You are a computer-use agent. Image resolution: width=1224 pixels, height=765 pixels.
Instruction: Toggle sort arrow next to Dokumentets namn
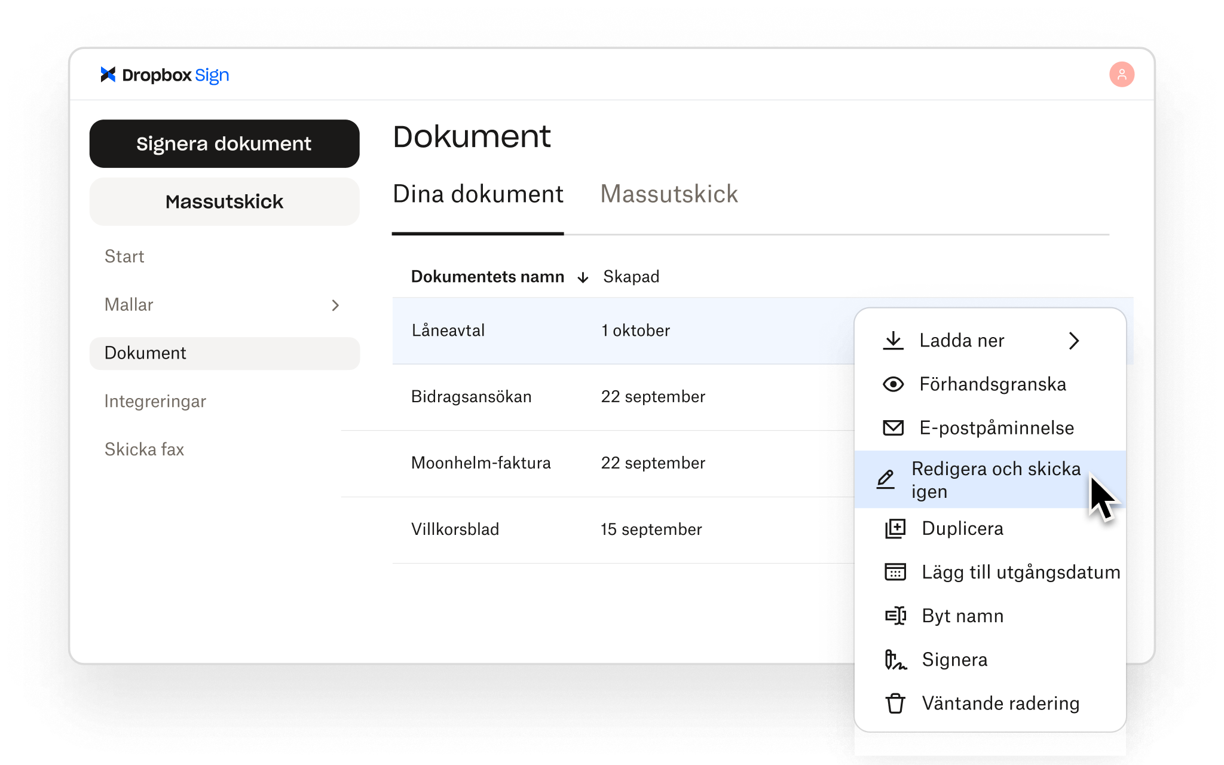[x=583, y=277]
